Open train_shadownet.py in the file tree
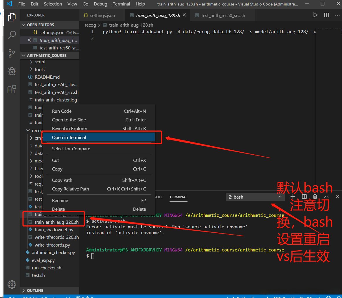 54,230
